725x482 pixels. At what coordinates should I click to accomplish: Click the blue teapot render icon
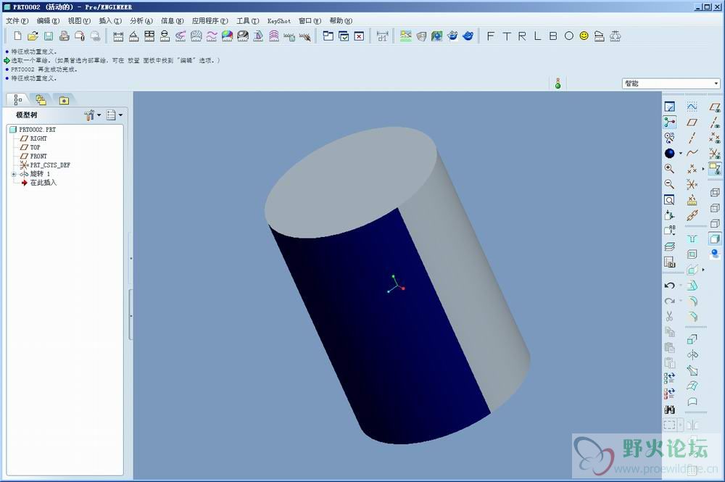click(x=468, y=36)
